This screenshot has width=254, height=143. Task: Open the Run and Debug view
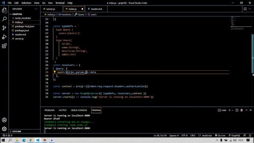[4, 37]
